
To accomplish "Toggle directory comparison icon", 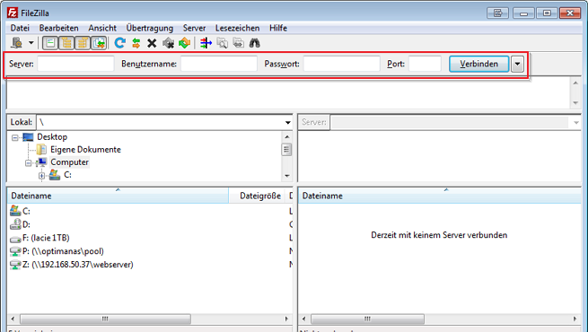I will click(223, 43).
